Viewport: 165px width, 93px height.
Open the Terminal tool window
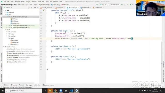[x=14, y=85]
